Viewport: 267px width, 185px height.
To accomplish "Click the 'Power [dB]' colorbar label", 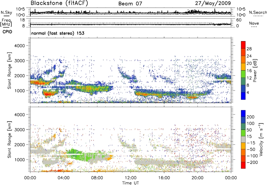I will click(x=255, y=70).
